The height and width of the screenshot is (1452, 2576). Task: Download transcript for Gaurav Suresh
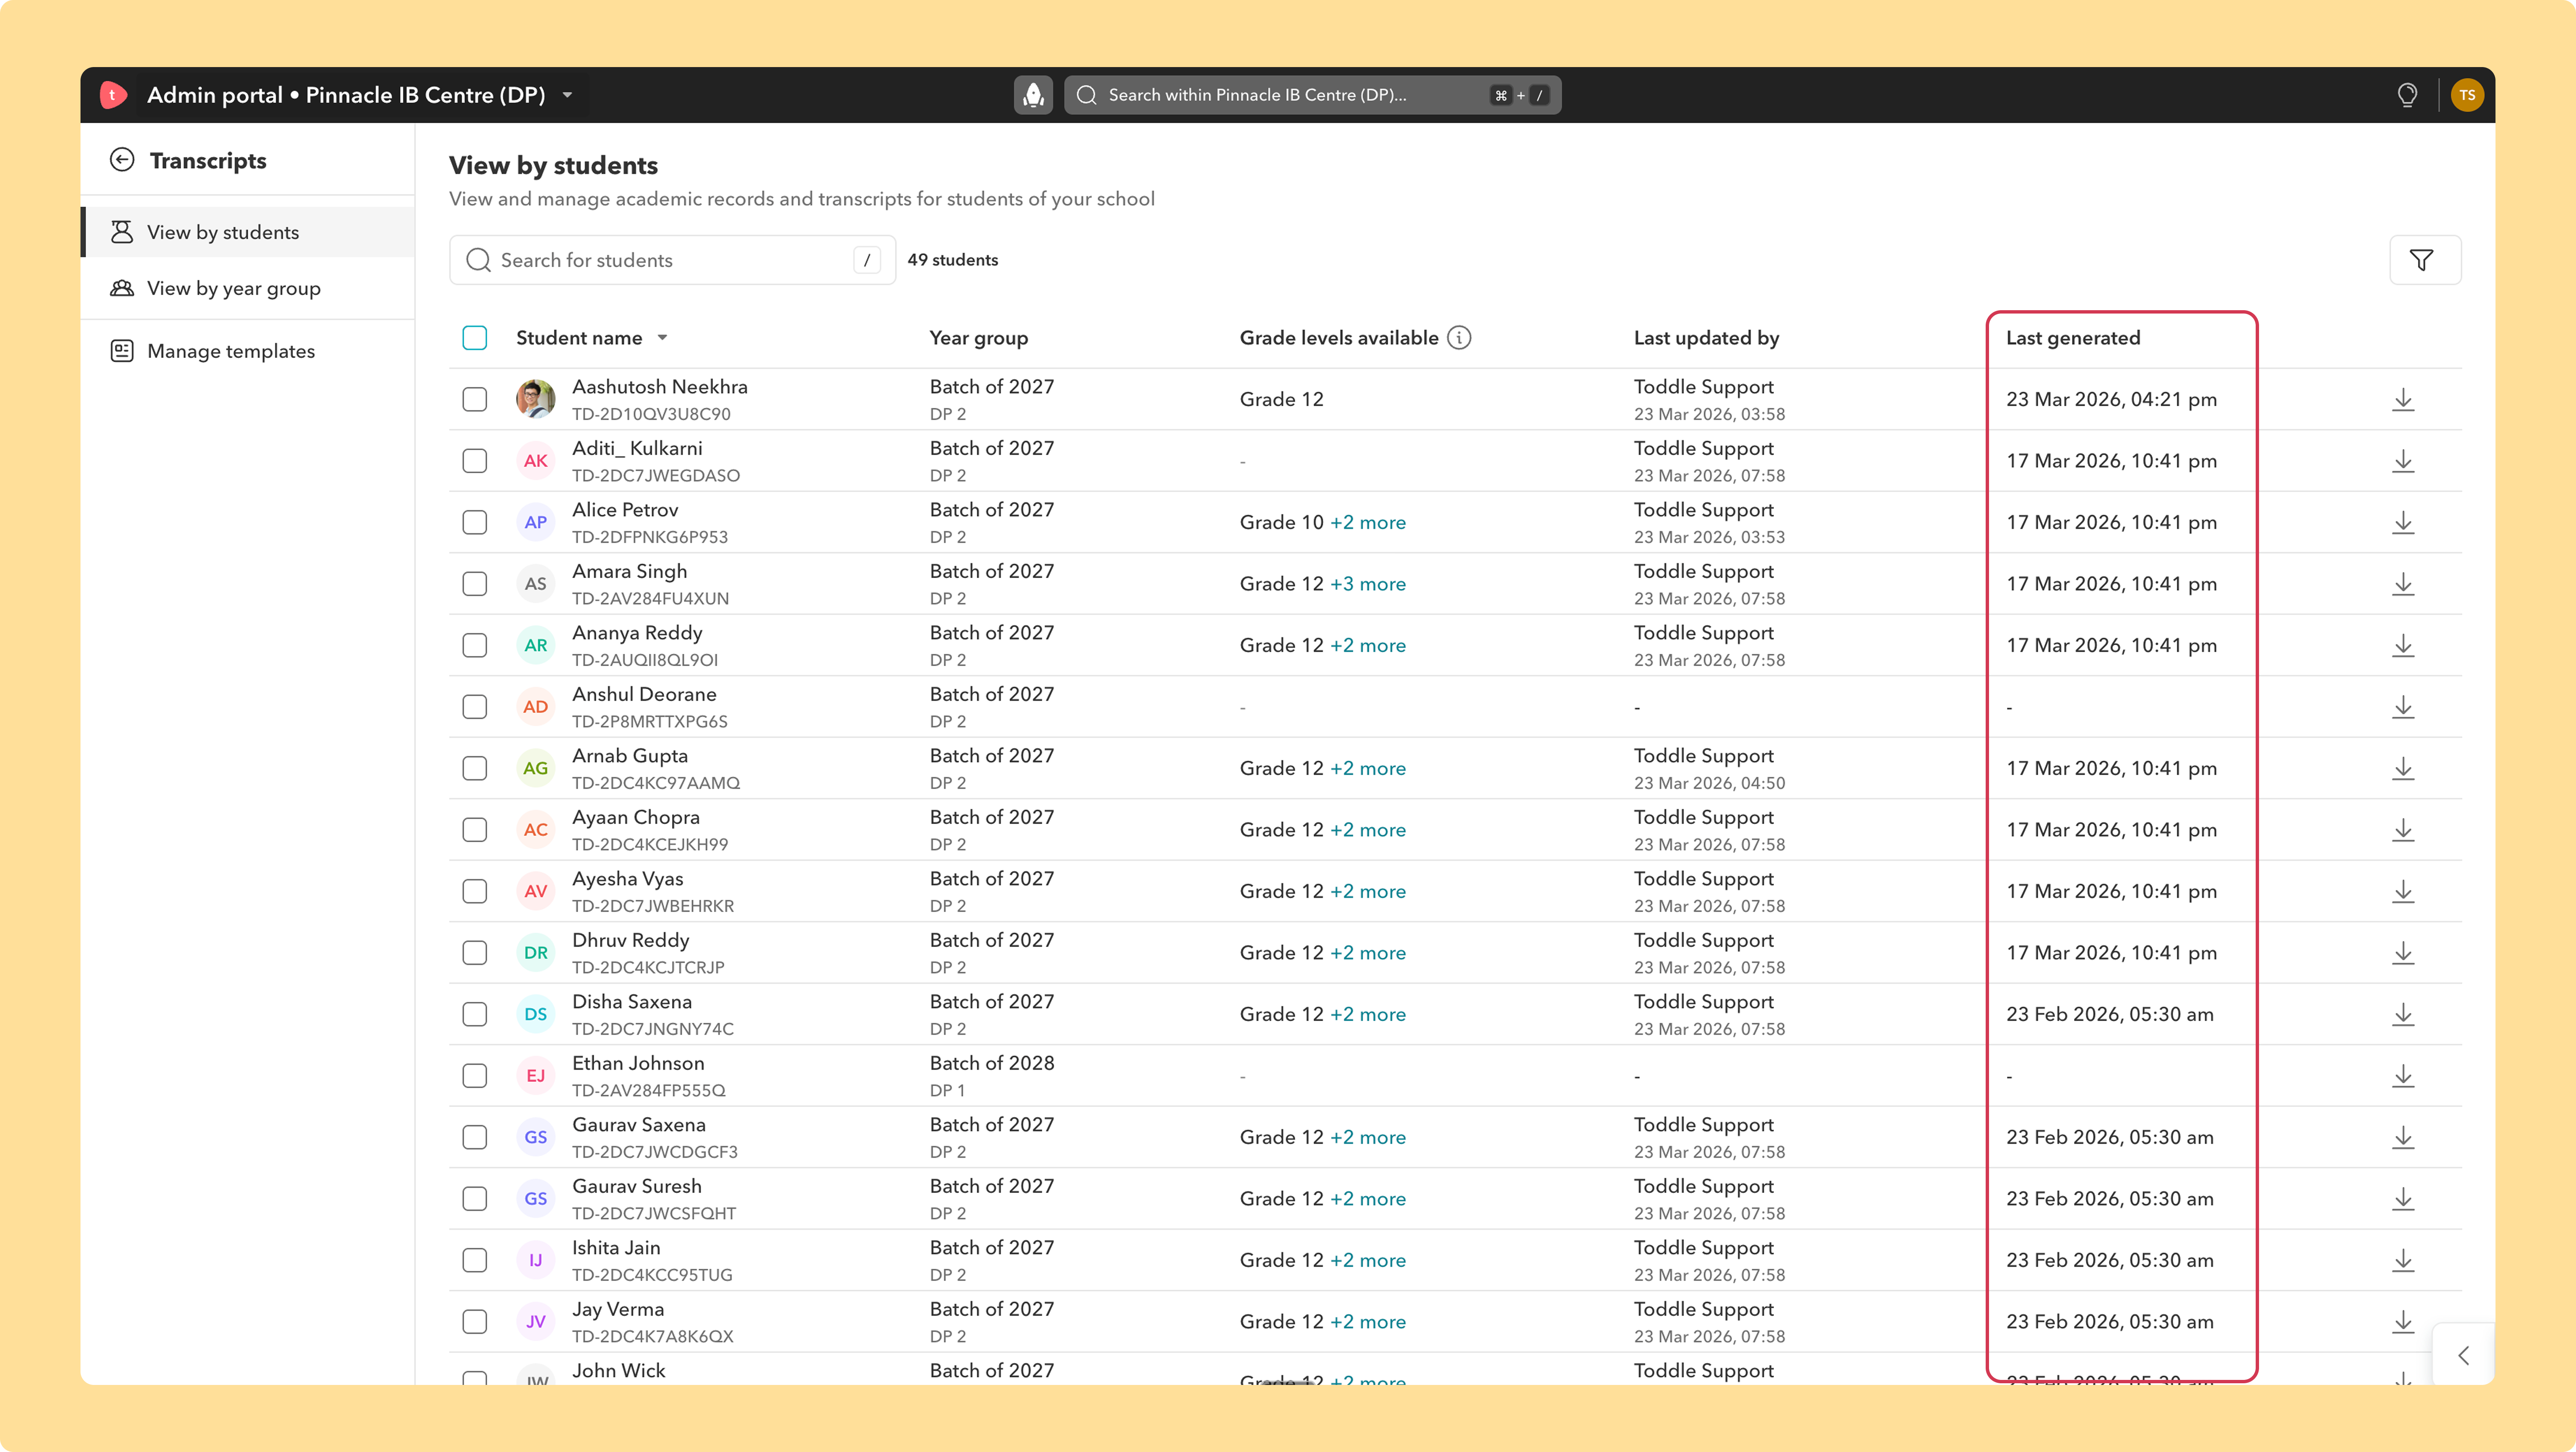(2403, 1199)
